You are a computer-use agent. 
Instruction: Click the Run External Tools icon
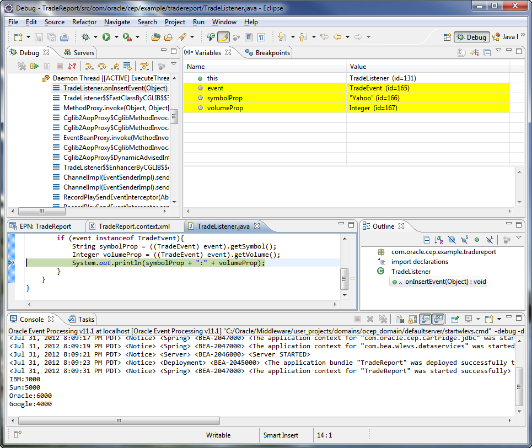[x=127, y=37]
